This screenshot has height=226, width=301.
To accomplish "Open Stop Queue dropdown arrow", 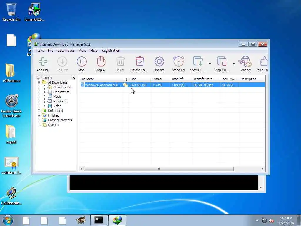I will (234, 64).
